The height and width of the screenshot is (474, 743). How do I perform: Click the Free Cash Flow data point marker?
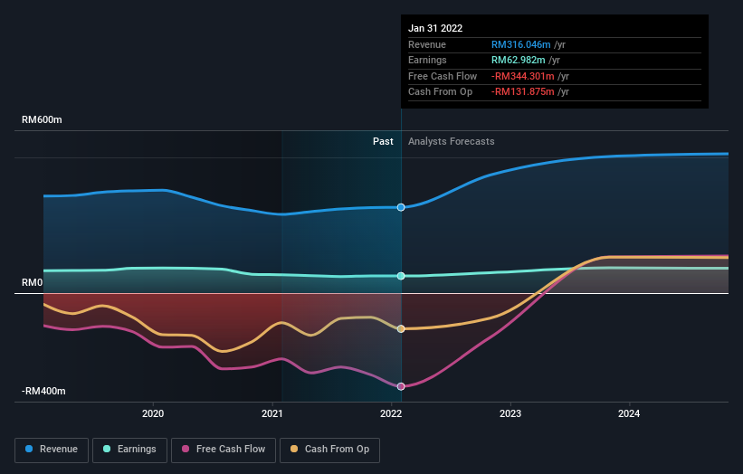coord(401,386)
